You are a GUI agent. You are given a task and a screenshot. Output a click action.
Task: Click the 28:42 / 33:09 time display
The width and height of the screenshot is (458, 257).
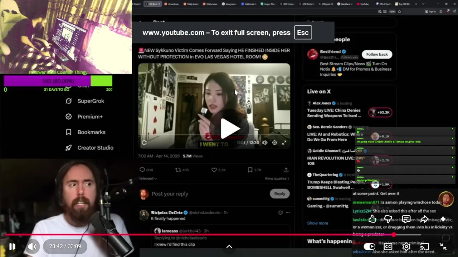click(65, 246)
